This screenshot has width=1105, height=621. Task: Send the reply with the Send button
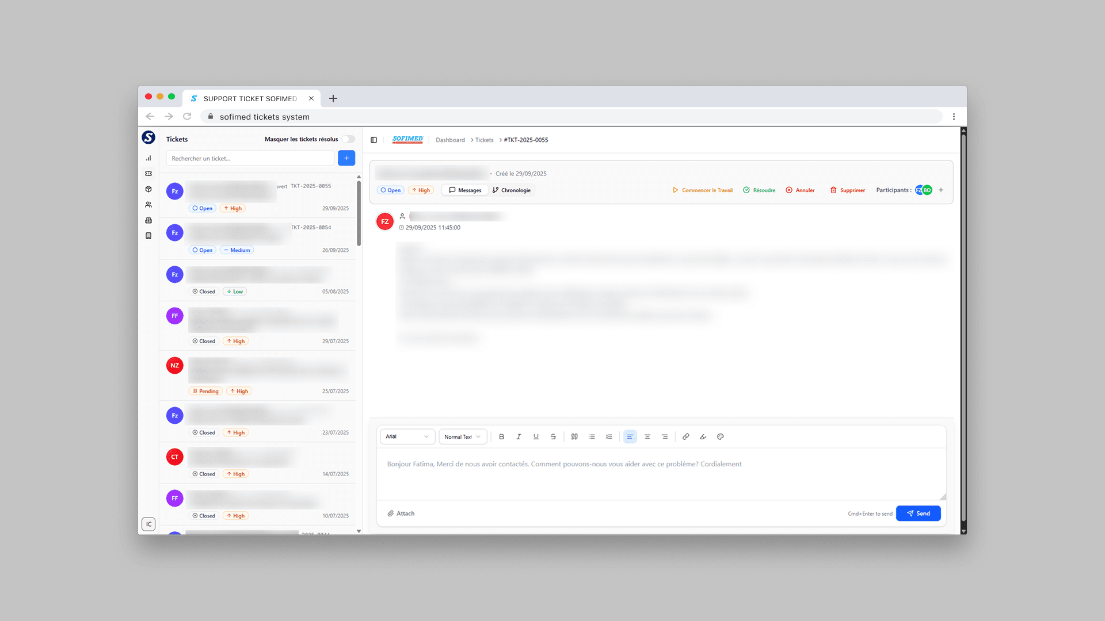pos(918,513)
